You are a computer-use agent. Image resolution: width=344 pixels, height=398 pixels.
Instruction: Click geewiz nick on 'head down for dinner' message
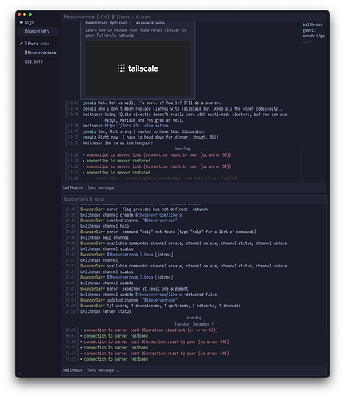click(x=89, y=137)
